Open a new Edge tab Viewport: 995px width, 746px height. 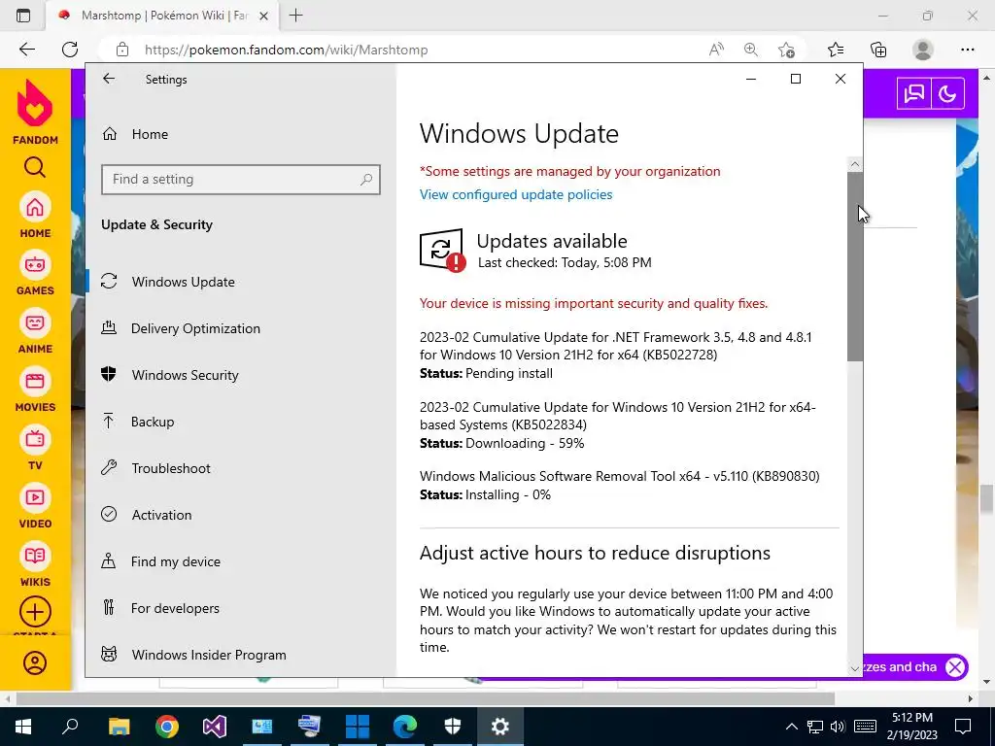[x=295, y=16]
